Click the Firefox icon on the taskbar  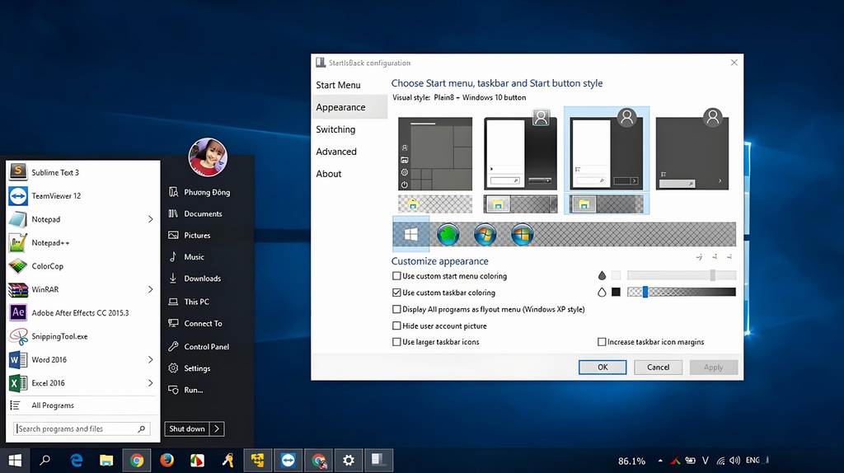(x=167, y=461)
